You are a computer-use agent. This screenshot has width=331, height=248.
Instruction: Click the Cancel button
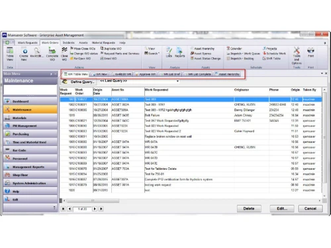(x=310, y=208)
